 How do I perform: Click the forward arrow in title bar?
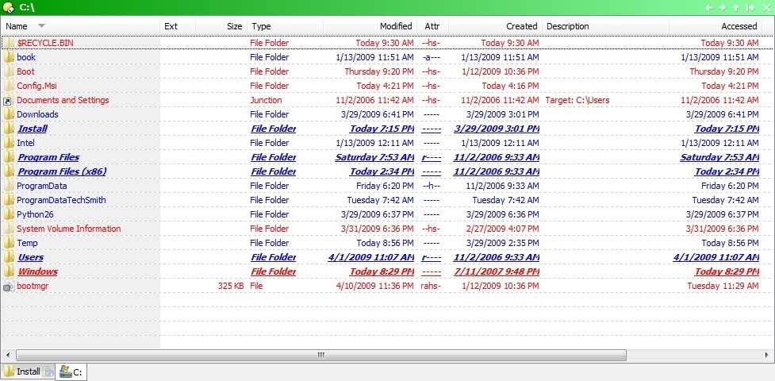pos(722,7)
